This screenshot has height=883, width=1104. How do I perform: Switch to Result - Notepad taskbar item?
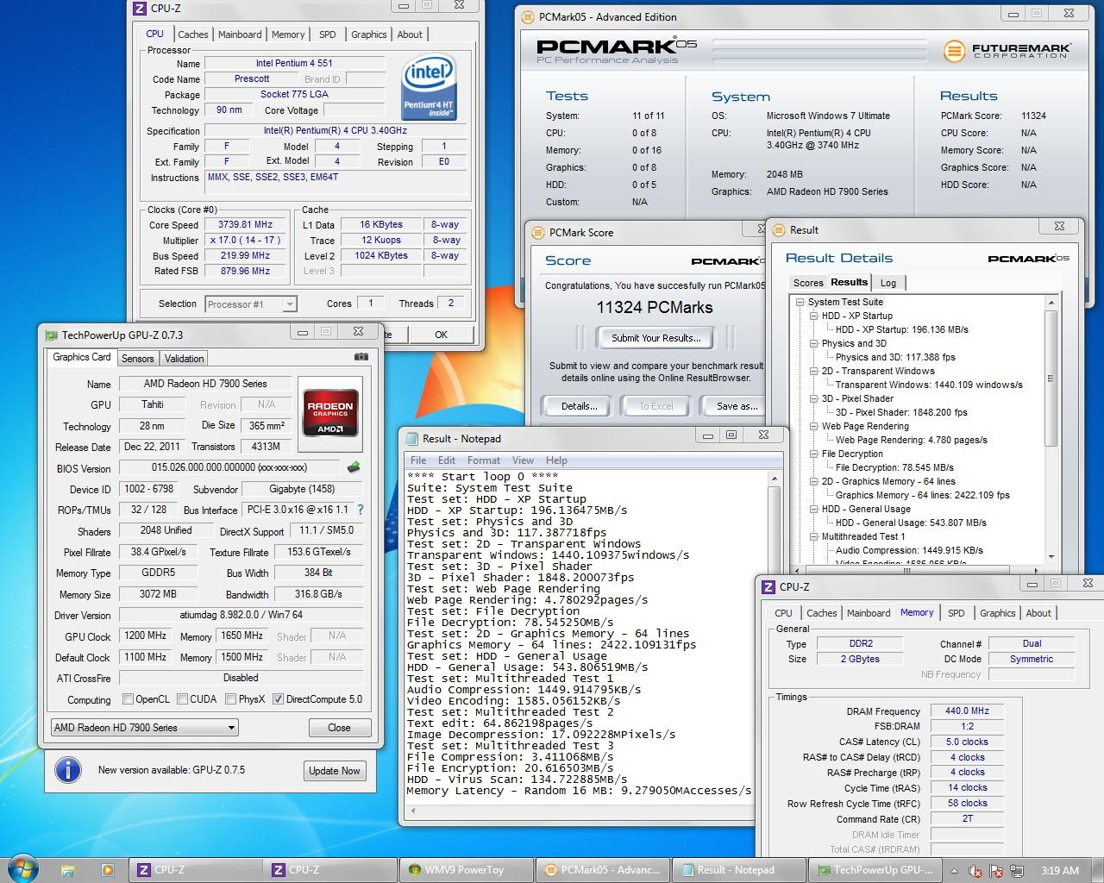tap(737, 870)
